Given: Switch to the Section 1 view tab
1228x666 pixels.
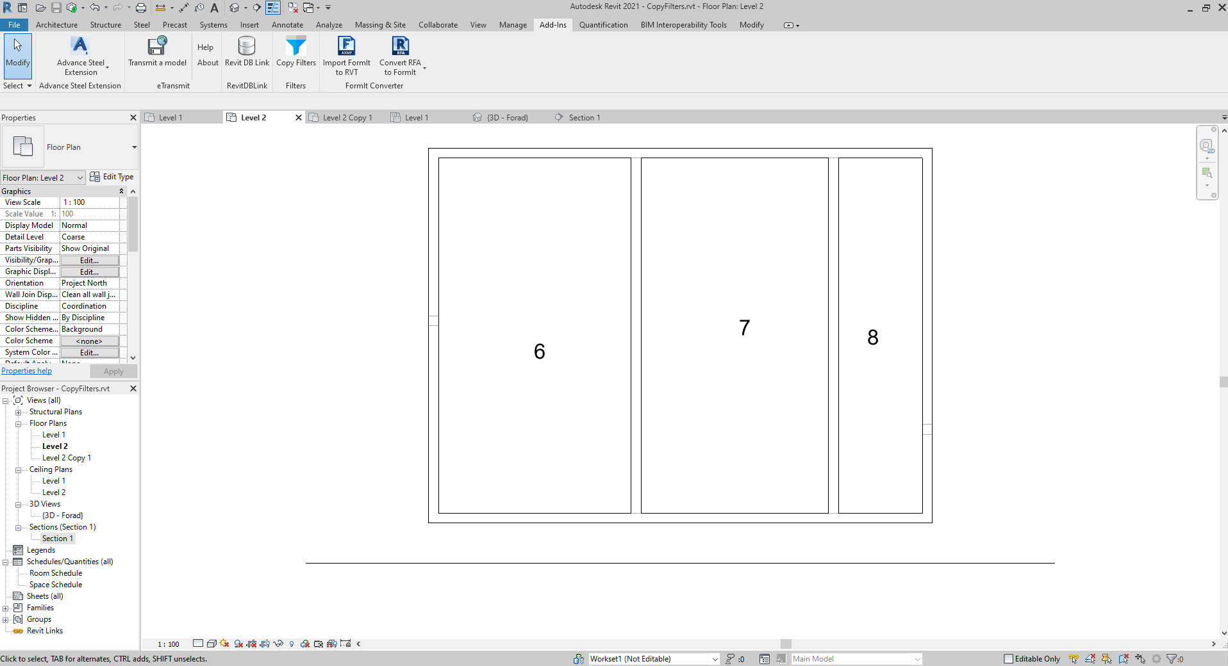Looking at the screenshot, I should (584, 118).
